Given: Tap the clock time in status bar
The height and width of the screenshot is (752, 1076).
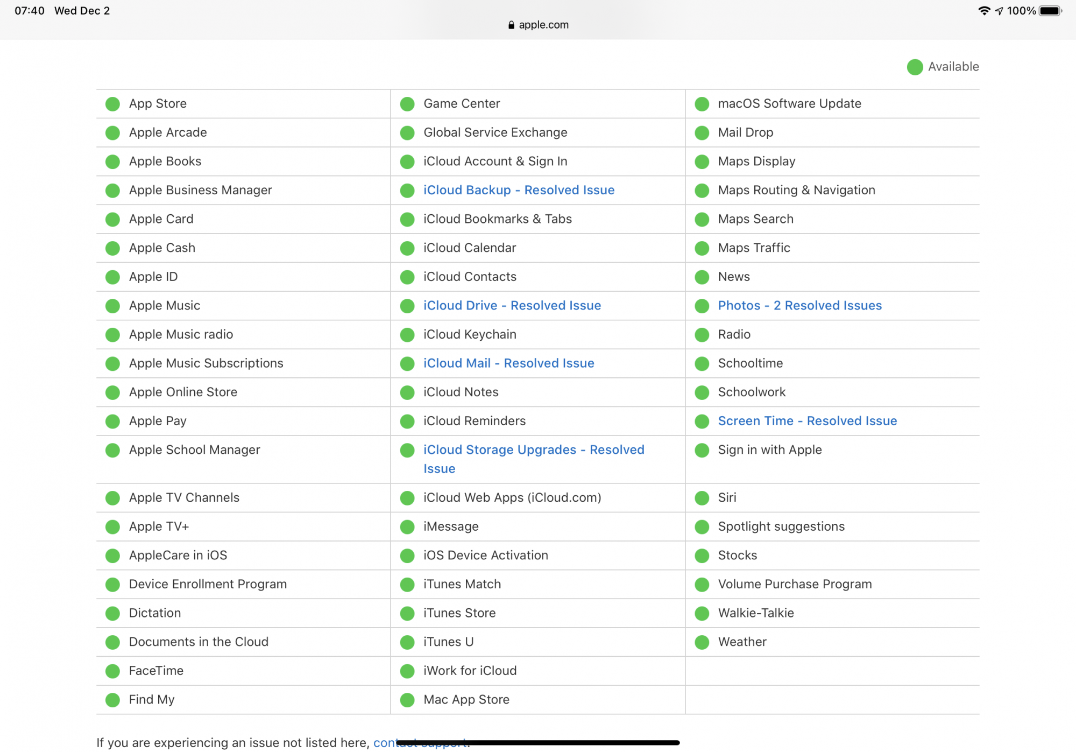Looking at the screenshot, I should (x=29, y=11).
